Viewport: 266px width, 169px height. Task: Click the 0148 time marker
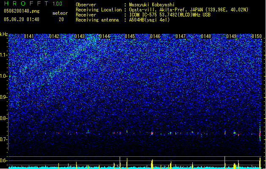(x=206, y=36)
